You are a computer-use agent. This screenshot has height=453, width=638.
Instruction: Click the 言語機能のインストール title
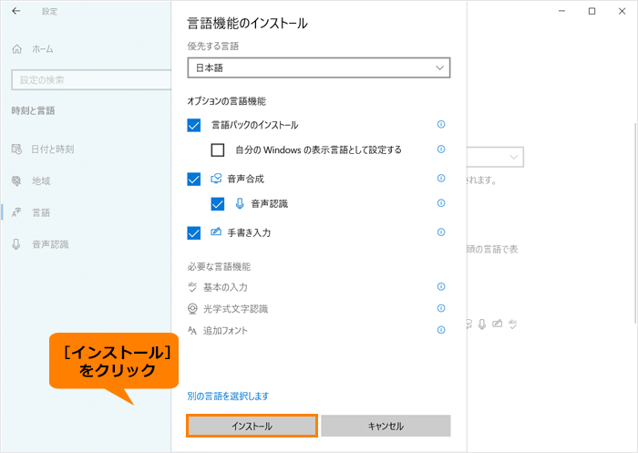(247, 24)
